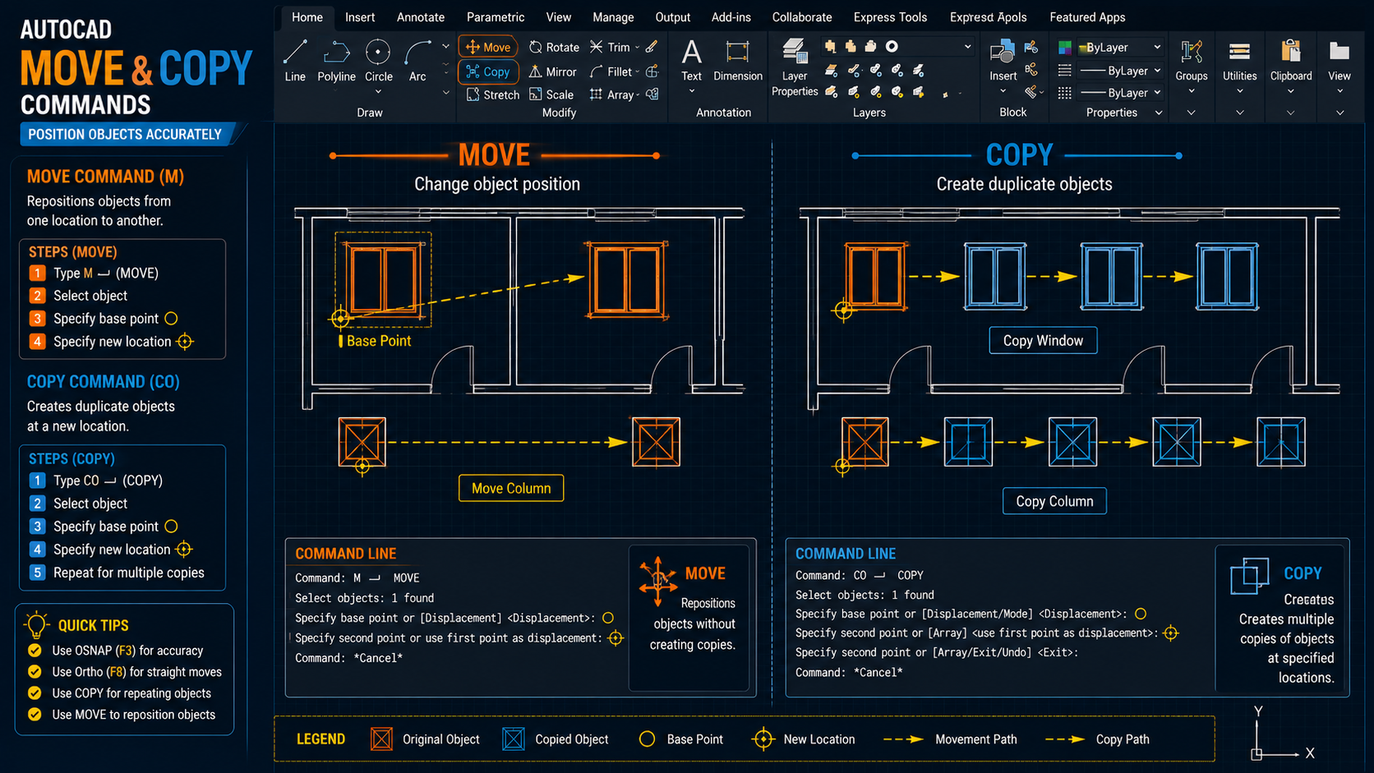Screen dimensions: 1374x773
Task: Select the Array tool
Action: [612, 94]
